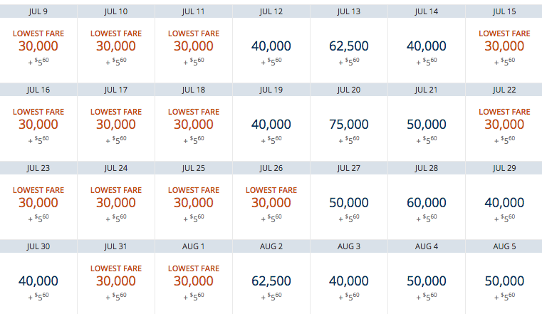542x314 pixels.
Task: Click the Jul 20 fare of 75,000
Action: 349,125
